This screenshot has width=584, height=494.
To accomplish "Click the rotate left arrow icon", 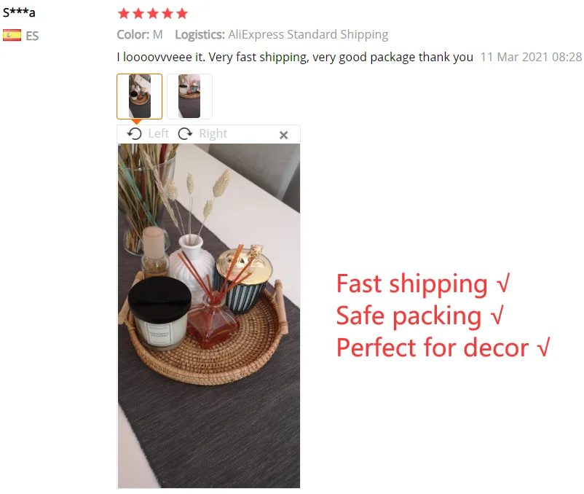I will [x=135, y=133].
